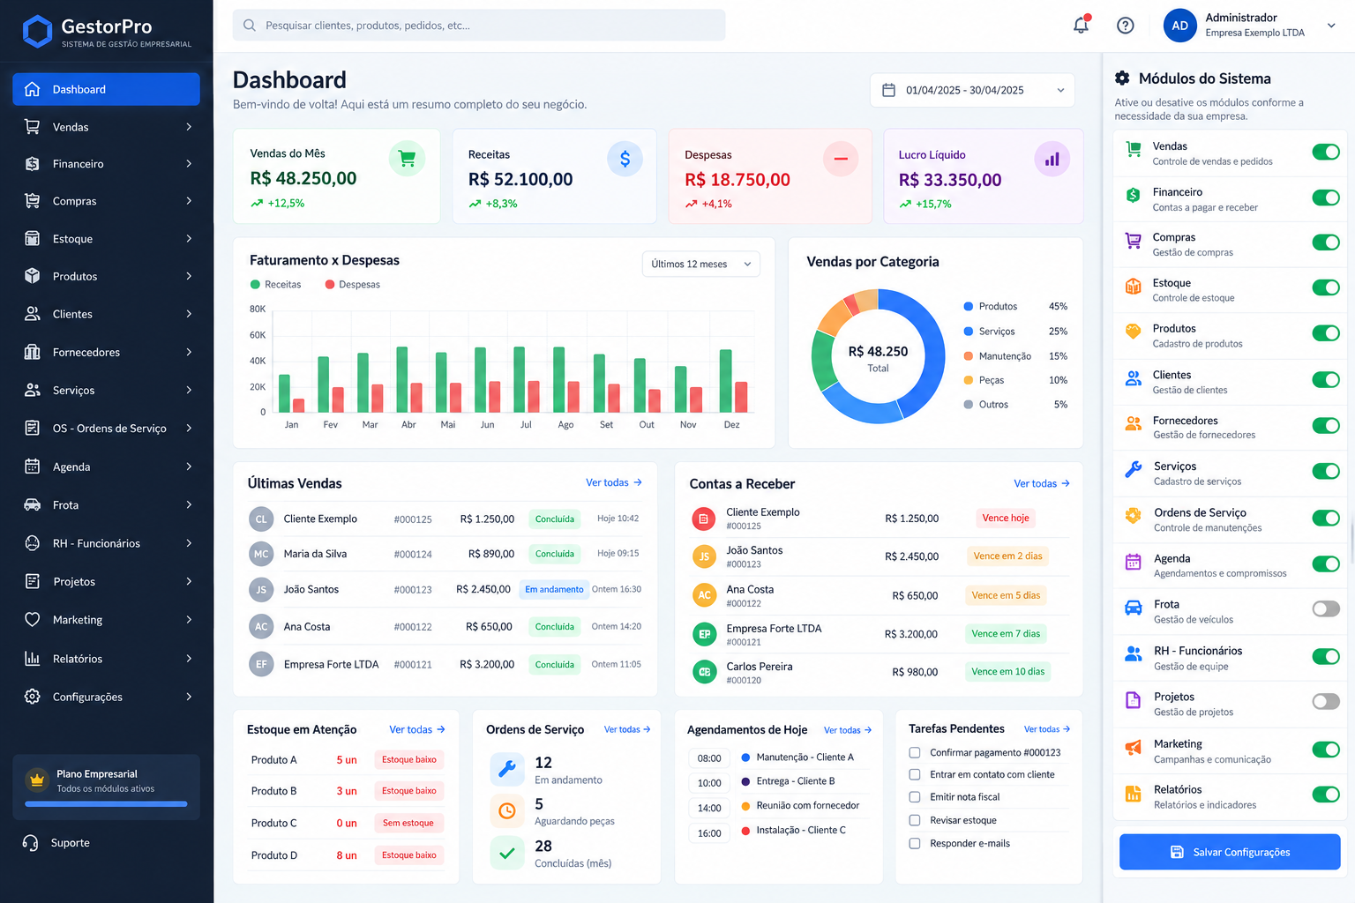Click Salvar Configurações button
Screen dimensions: 1355x903
(1230, 852)
